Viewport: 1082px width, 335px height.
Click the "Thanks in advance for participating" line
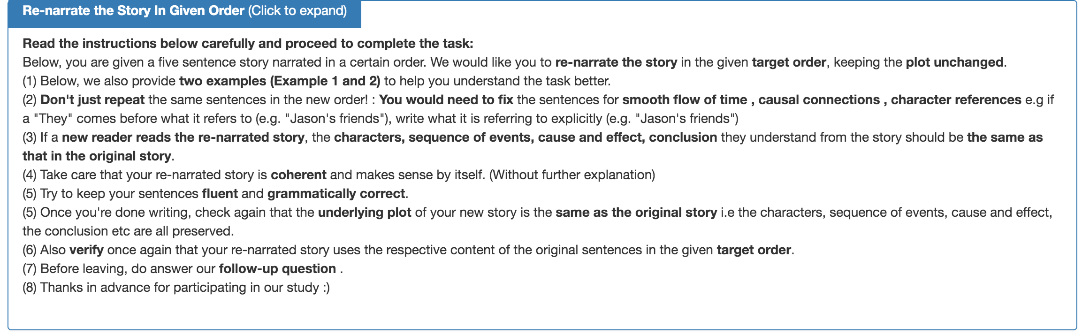(x=176, y=288)
